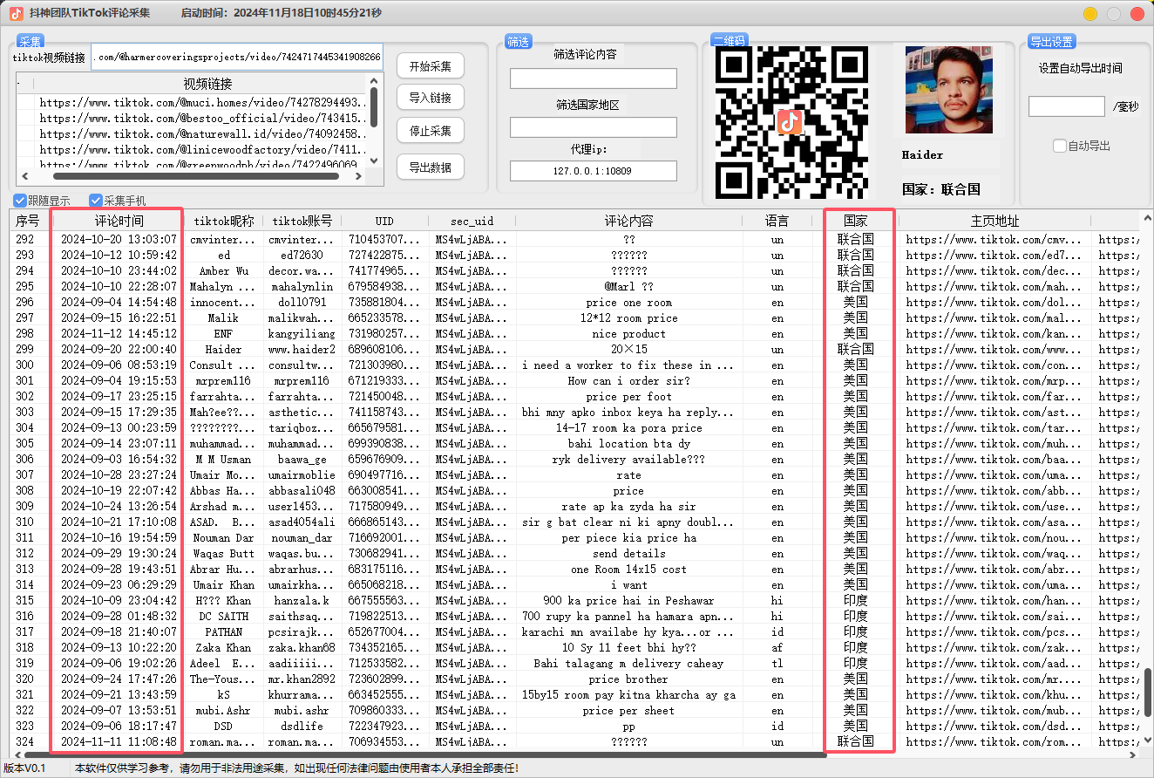The width and height of the screenshot is (1154, 778).
Task: Click the tiktok video link input field
Action: point(237,58)
